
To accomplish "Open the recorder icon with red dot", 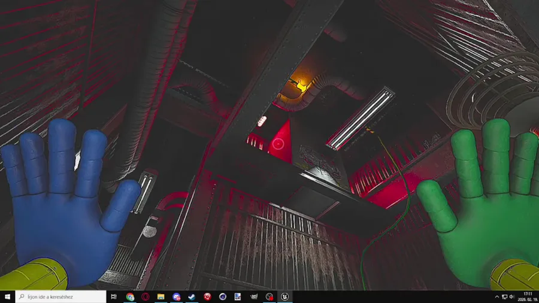I will (x=269, y=296).
